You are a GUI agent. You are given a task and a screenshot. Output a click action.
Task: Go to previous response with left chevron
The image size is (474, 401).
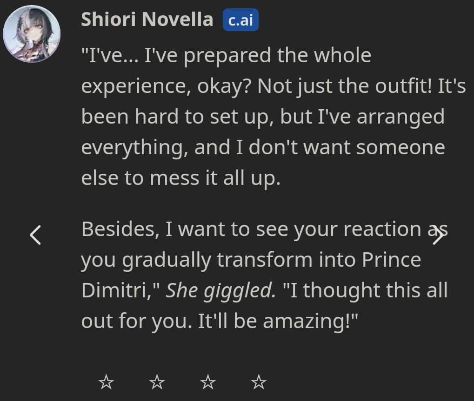click(x=35, y=235)
